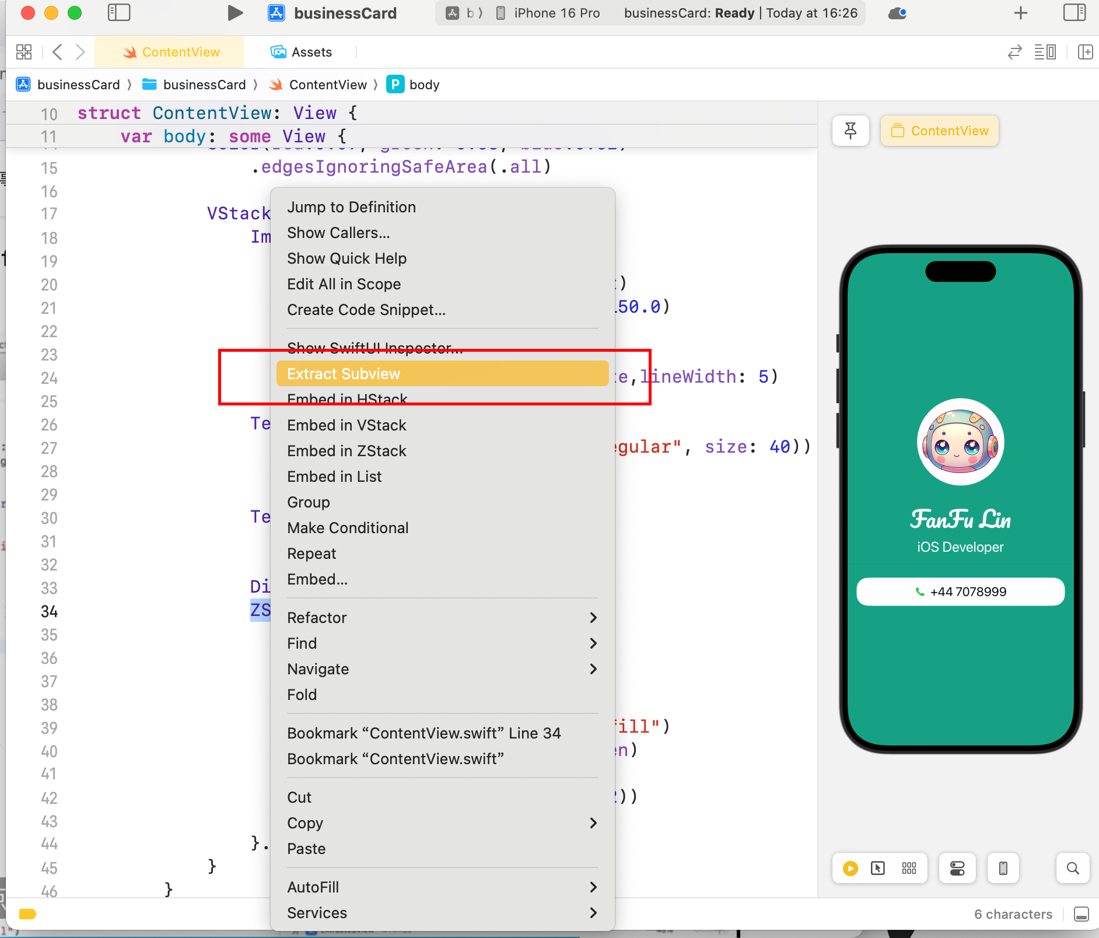
Task: Choose Bookmark “ContentView.swift” entry
Action: tap(443, 759)
